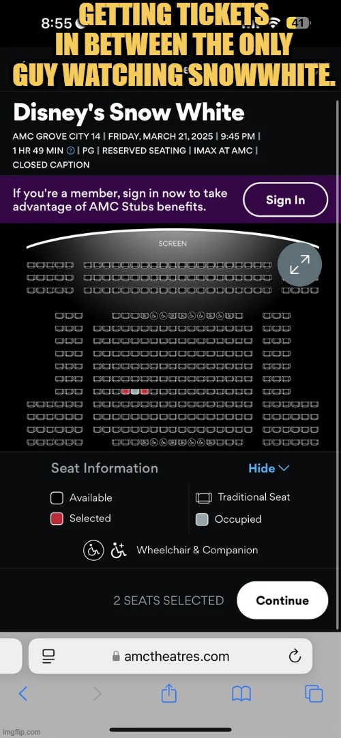Tap the amctheatres.com address bar
The width and height of the screenshot is (341, 738).
click(170, 656)
